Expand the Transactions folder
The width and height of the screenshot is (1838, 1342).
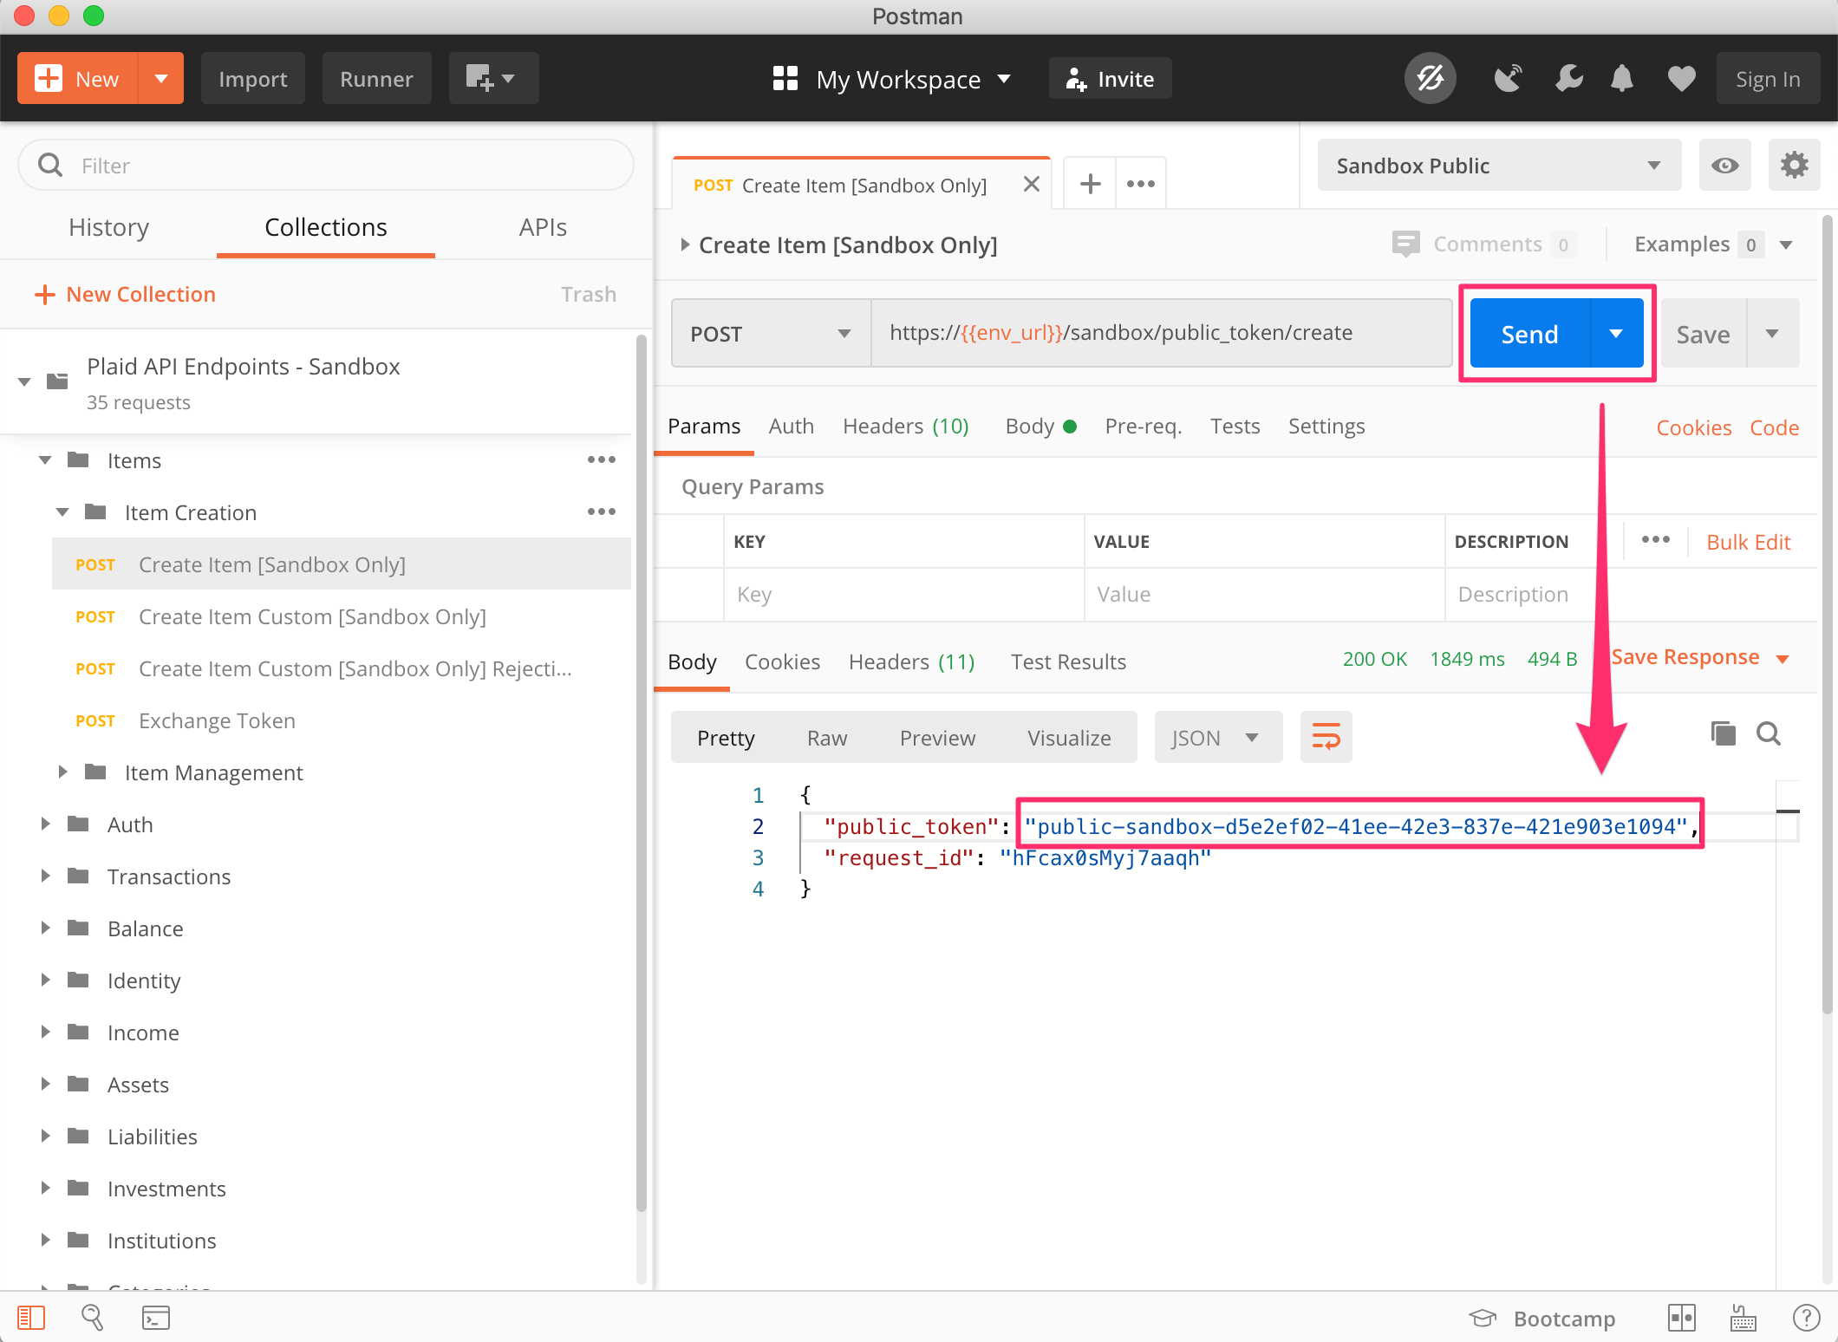45,876
